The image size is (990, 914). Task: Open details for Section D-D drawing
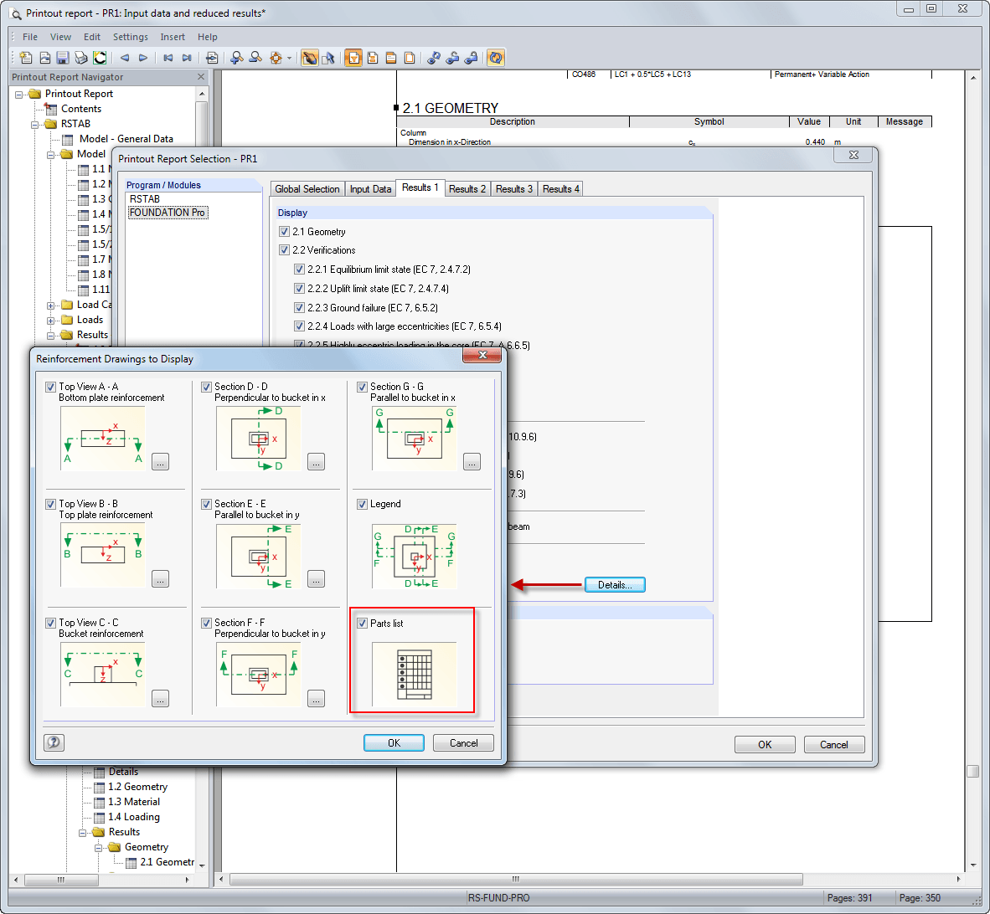point(317,462)
